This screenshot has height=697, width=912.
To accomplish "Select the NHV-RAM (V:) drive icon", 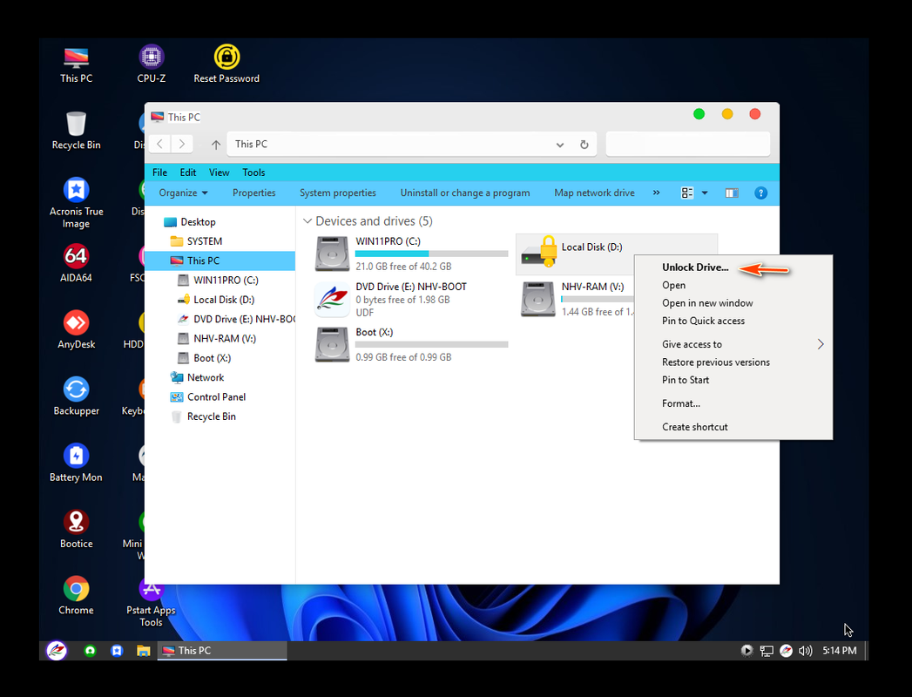I will pyautogui.click(x=538, y=299).
